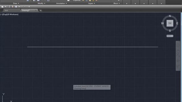Click N on the ViewCube compass
The image size is (182, 102).
[x=170, y=16]
